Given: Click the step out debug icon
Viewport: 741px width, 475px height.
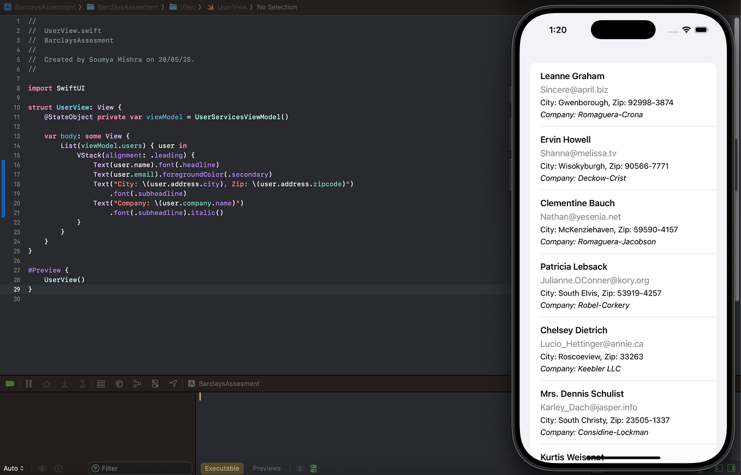Looking at the screenshot, I should (x=82, y=383).
